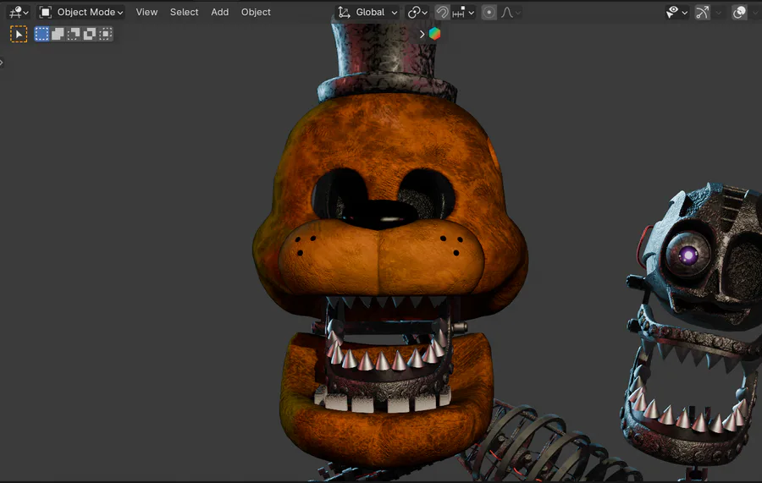Open the Object Mode dropdown
The height and width of the screenshot is (483, 762).
[81, 12]
